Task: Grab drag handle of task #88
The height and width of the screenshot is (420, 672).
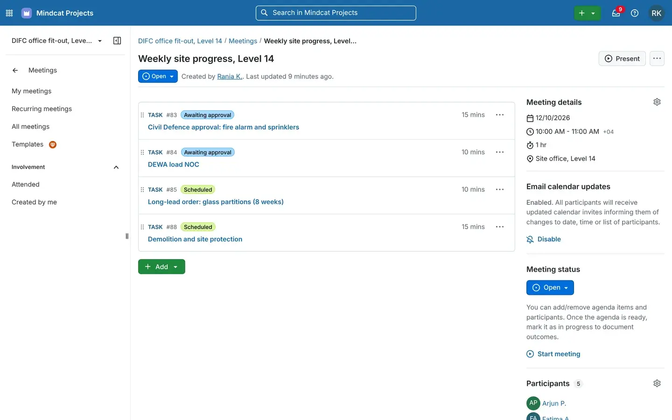Action: [142, 227]
